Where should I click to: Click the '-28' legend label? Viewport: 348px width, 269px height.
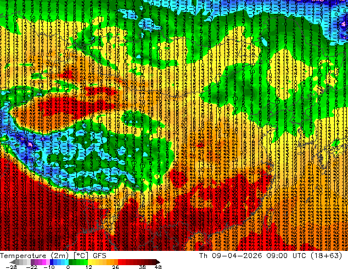point(11,267)
